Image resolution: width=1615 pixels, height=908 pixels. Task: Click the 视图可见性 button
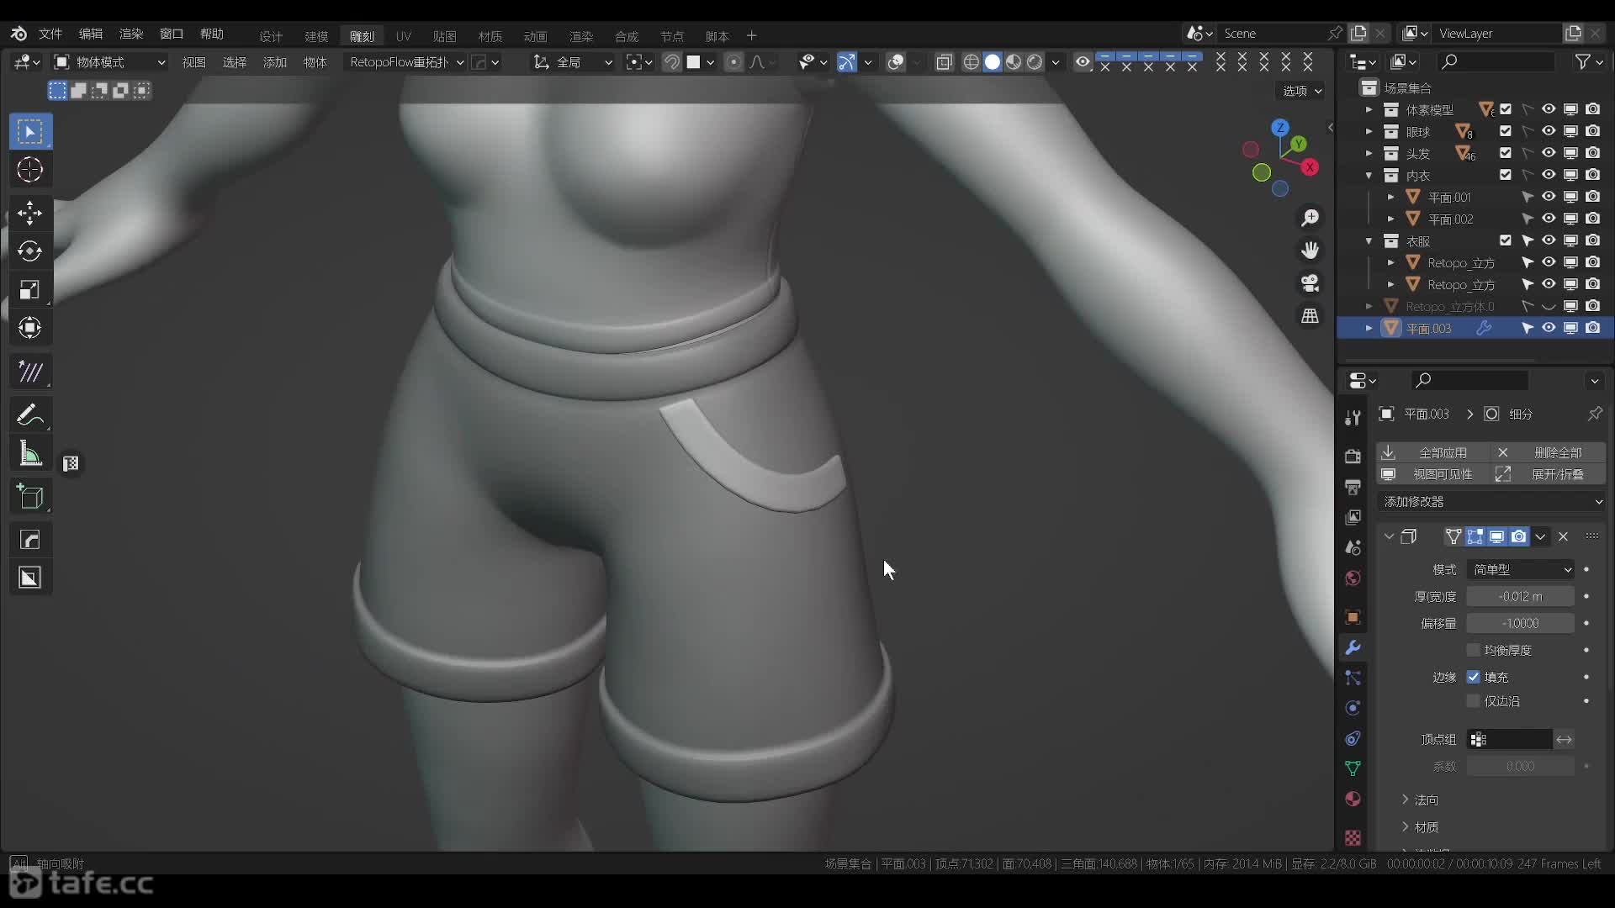coord(1433,474)
